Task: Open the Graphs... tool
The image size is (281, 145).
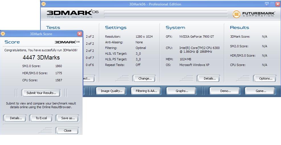Action: (181, 91)
